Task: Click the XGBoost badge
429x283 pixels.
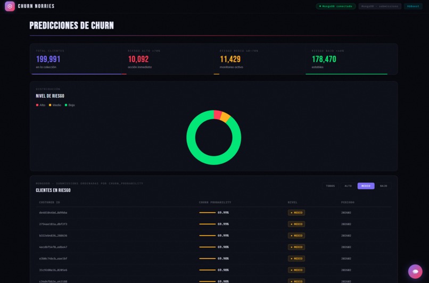Action: click(413, 6)
